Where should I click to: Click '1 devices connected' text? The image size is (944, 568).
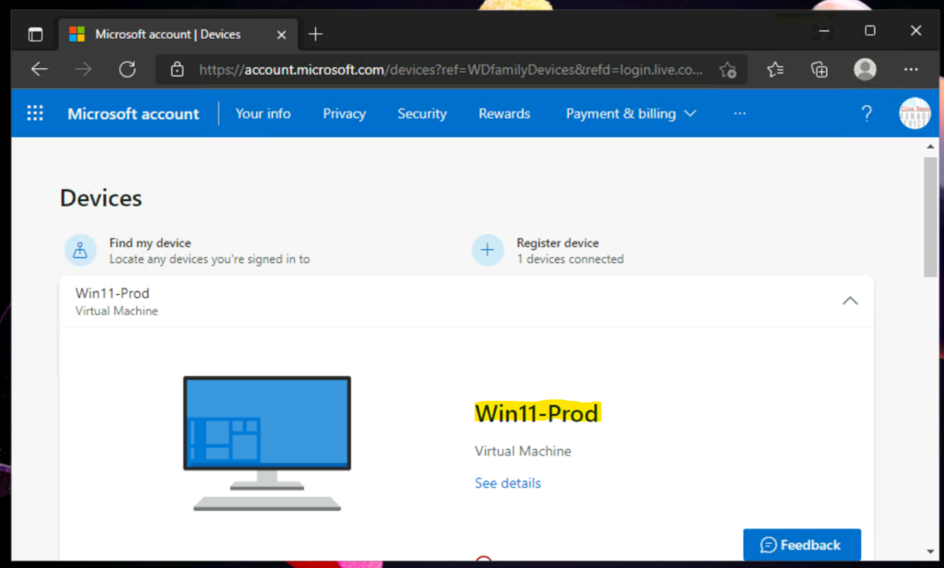570,259
